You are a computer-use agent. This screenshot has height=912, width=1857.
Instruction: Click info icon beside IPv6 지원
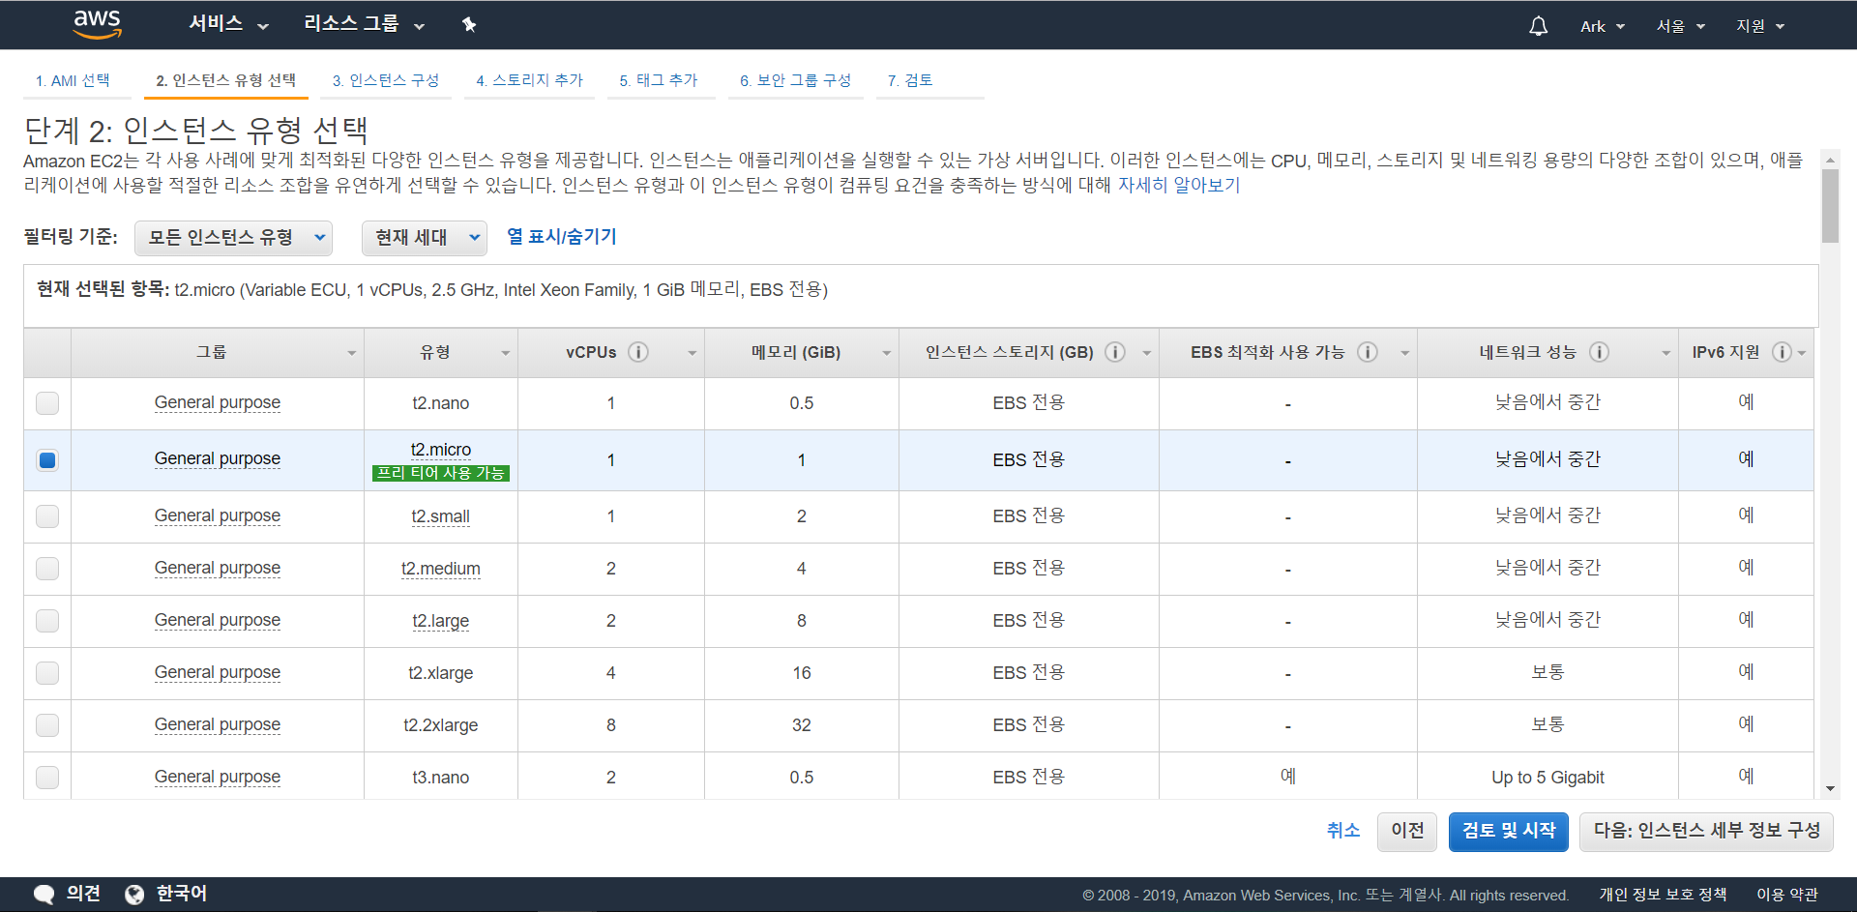point(1782,352)
